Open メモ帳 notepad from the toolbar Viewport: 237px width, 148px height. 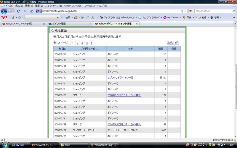click(x=201, y=17)
